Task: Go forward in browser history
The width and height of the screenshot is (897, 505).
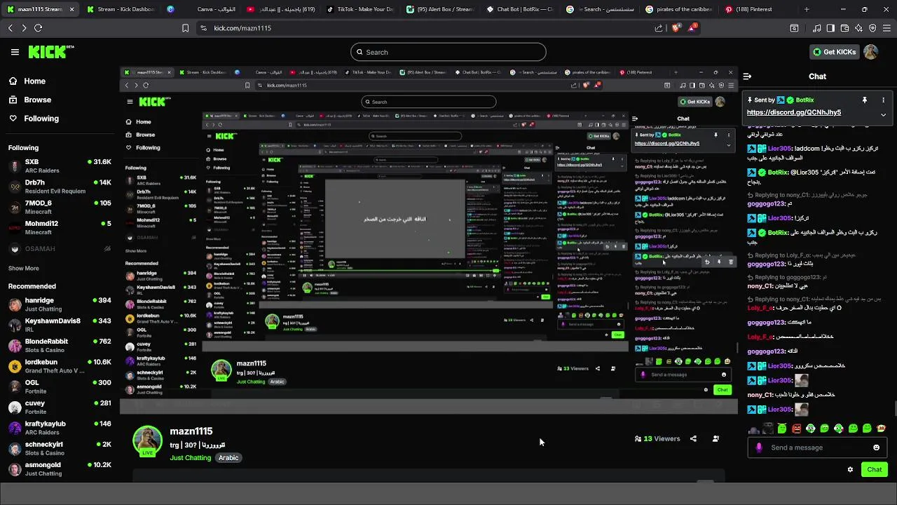Action: 24,28
